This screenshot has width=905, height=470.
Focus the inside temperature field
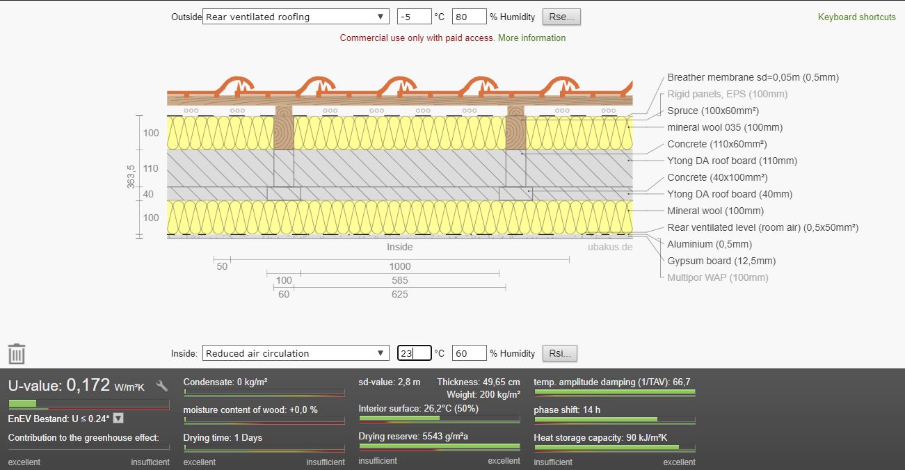coord(414,353)
